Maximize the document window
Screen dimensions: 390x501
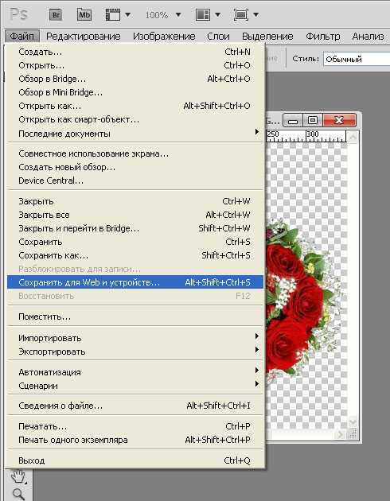[x=313, y=120]
